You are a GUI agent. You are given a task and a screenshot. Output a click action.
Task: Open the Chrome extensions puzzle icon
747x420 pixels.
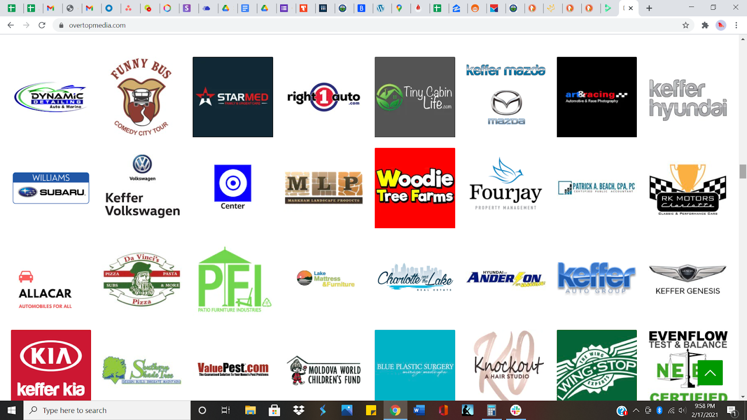pyautogui.click(x=705, y=25)
